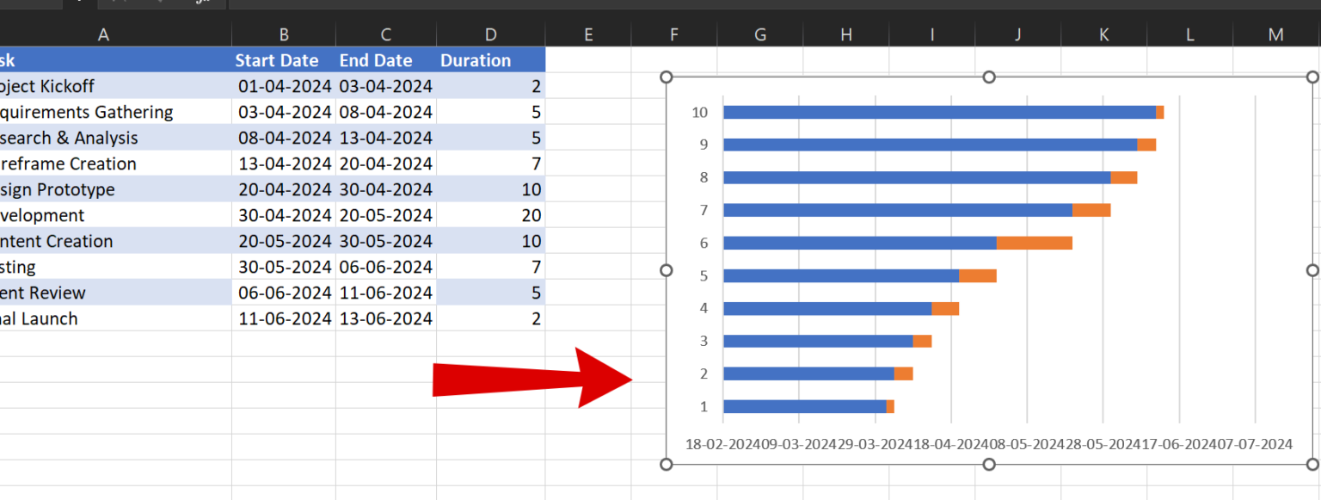The width and height of the screenshot is (1321, 500).
Task: Open the Name Box dropdown arrow
Action: pos(159,3)
